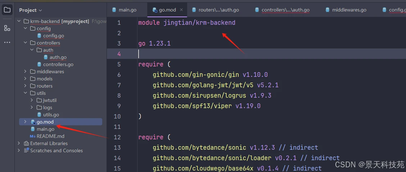This screenshot has width=406, height=172.
Task: Click github.com/bytedance/sonic v1.12.3 line
Action: click(x=235, y=148)
